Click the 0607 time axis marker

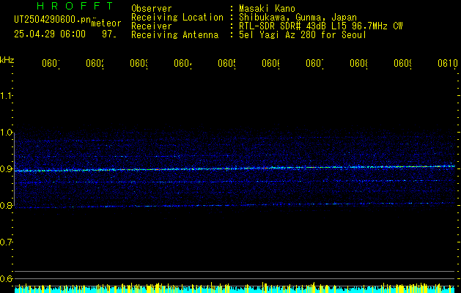[x=314, y=64]
